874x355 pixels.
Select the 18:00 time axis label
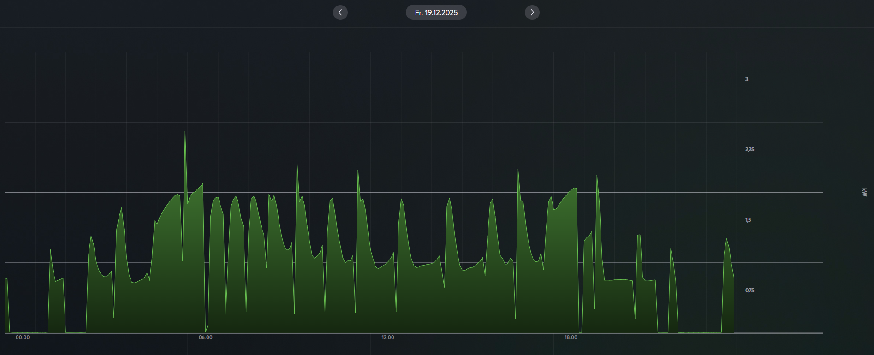(x=571, y=337)
